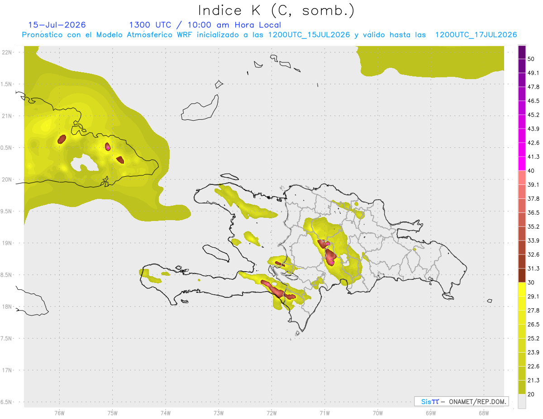This screenshot has width=543, height=419.
Task: Click the colorbar value 20
Action: (531, 395)
